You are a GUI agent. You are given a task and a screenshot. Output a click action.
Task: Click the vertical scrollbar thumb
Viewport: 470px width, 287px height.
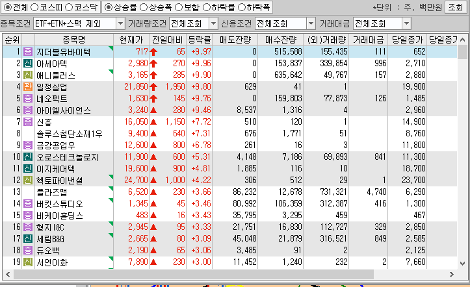pyautogui.click(x=462, y=51)
